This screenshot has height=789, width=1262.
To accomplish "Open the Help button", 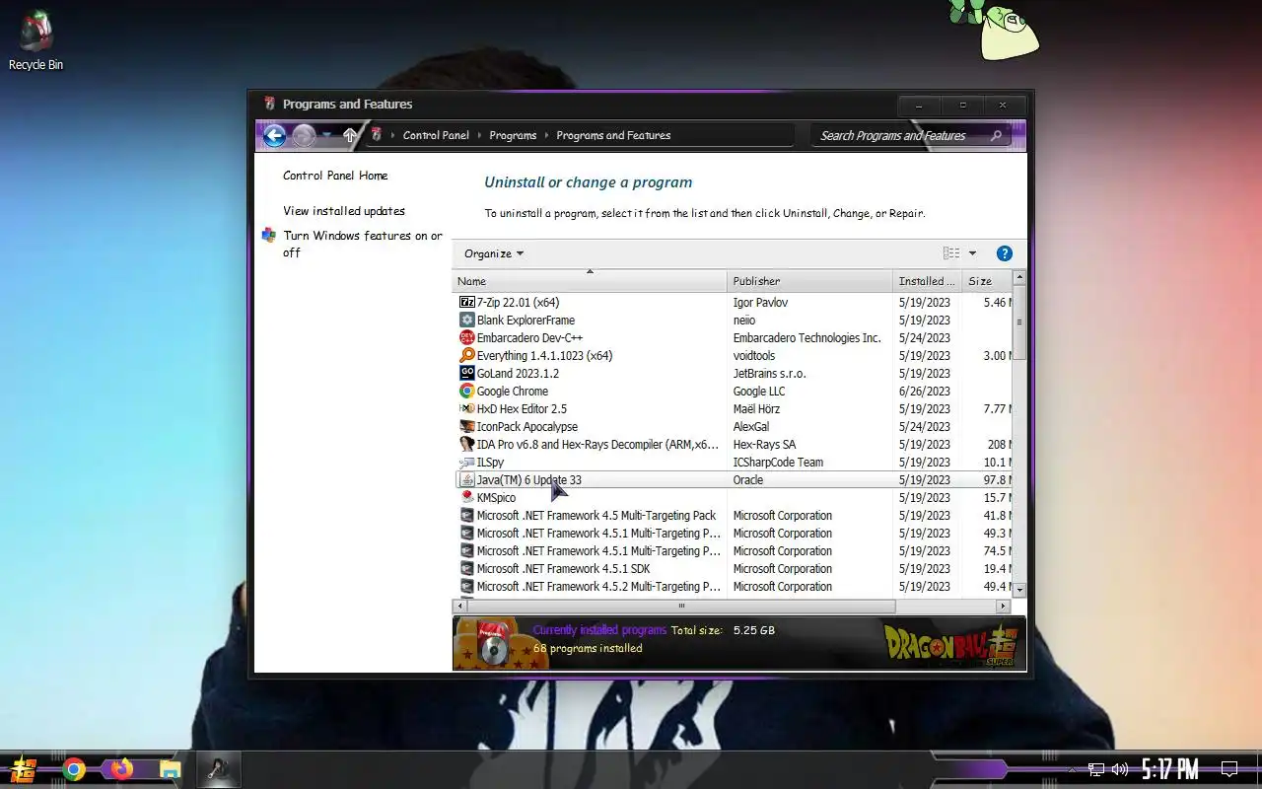I will (1005, 253).
